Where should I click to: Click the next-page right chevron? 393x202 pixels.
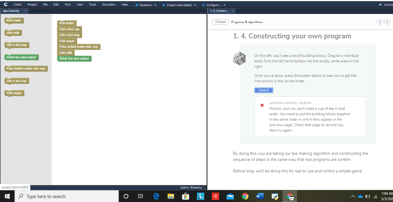tap(387, 22)
